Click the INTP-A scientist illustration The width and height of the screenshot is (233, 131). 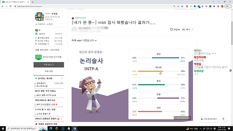pos(91,95)
